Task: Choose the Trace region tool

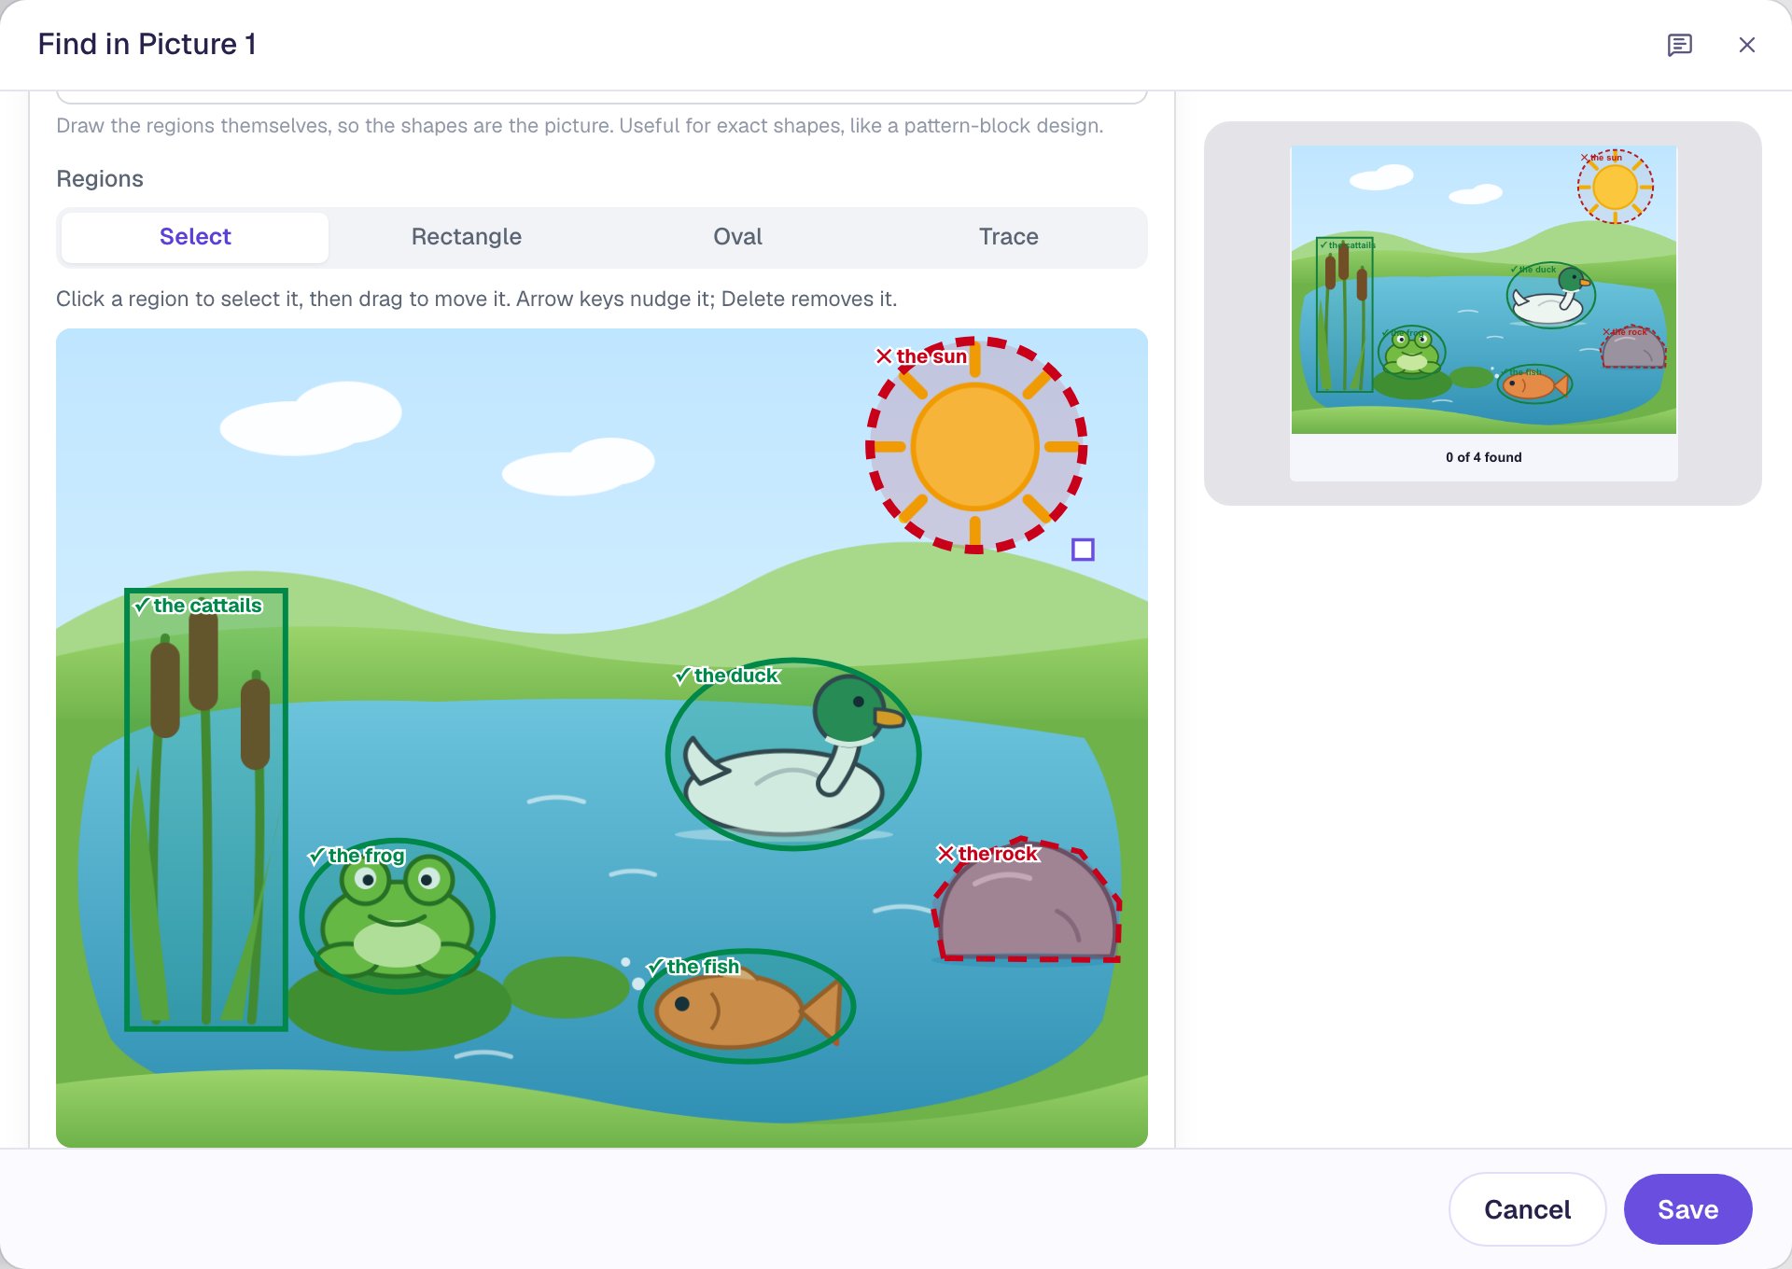Action: click(x=1008, y=237)
